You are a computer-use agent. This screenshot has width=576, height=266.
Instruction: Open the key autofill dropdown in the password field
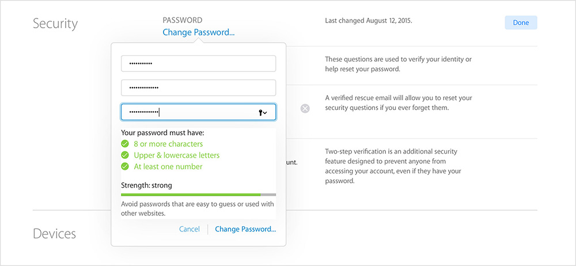pos(263,112)
